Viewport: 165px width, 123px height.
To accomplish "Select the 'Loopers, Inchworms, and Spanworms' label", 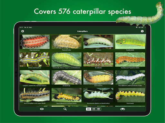I will click(x=34, y=86).
